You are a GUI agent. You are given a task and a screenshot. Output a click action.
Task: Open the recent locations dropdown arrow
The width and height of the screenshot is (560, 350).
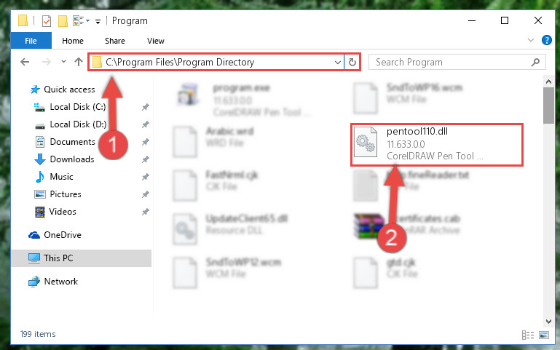coord(63,62)
